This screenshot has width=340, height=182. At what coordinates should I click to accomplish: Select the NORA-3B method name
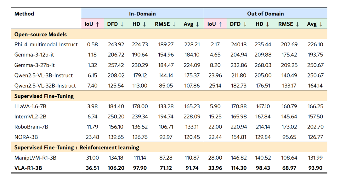pos(26,137)
